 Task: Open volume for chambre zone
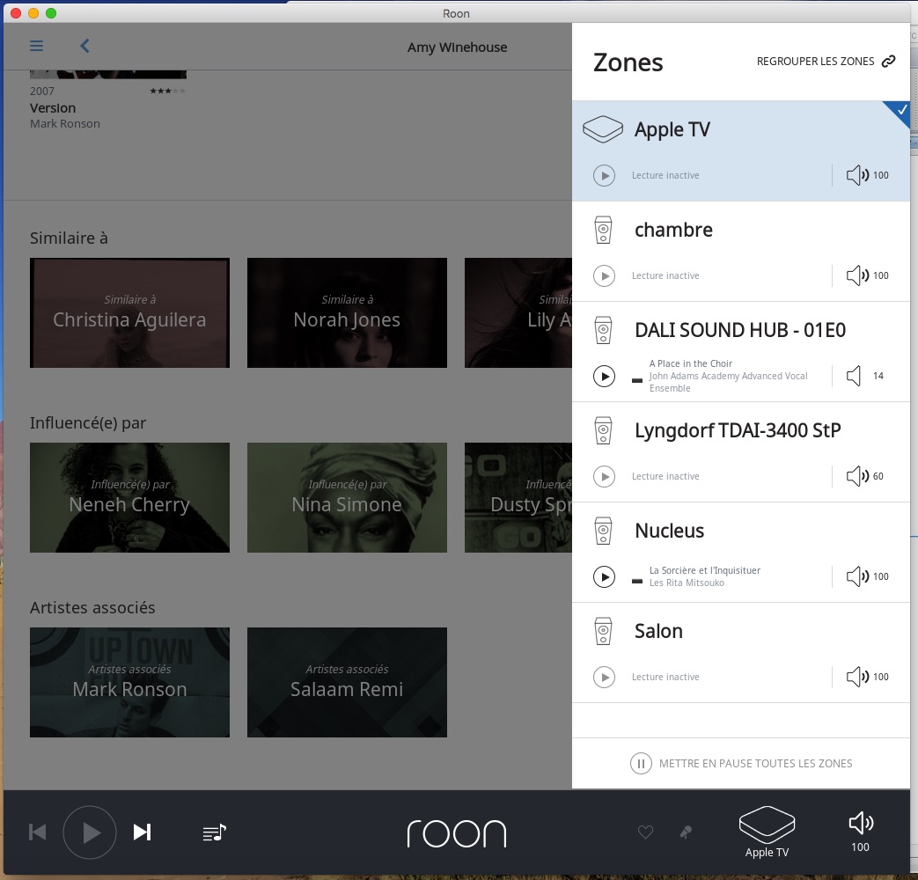(868, 275)
